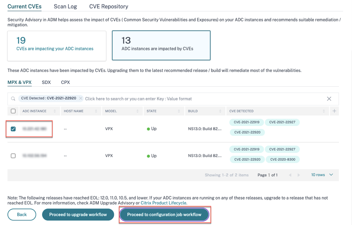Image resolution: width=352 pixels, height=225 pixels.
Task: Click CVE-2021-22919 tag in first row
Action: click(247, 122)
